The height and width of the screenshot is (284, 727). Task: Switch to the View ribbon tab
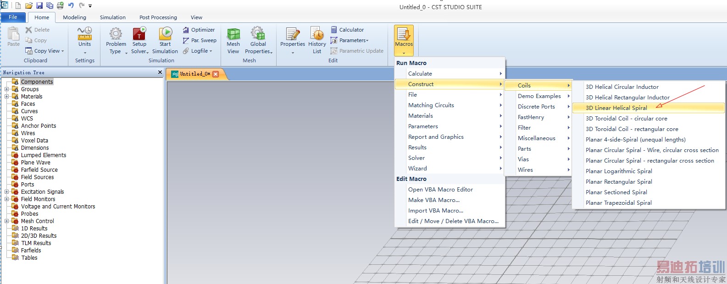point(196,17)
